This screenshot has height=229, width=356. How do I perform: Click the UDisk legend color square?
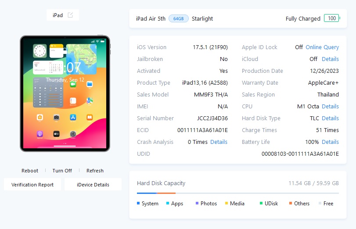click(261, 203)
